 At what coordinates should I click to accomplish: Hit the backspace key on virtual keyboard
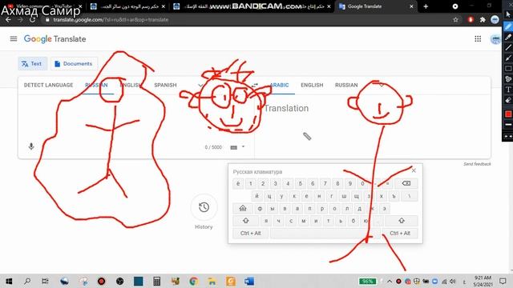[x=406, y=183]
